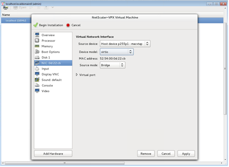Select NIC :0d:22:cb entry
Image resolution: width=229 pixels, height=167 pixels.
pos(53,63)
